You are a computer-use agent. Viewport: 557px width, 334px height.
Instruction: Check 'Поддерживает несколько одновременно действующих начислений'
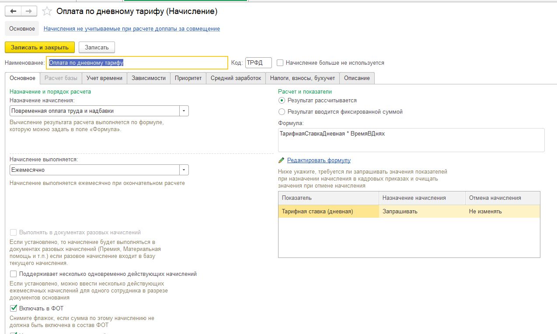coord(13,274)
